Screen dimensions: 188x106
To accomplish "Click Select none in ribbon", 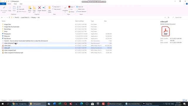I will pyautogui.click(x=80, y=9).
